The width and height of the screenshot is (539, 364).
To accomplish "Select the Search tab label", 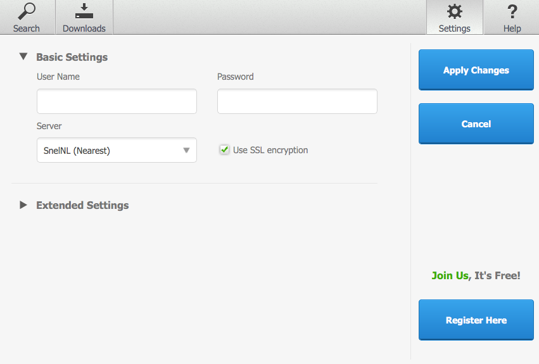I will click(x=27, y=28).
